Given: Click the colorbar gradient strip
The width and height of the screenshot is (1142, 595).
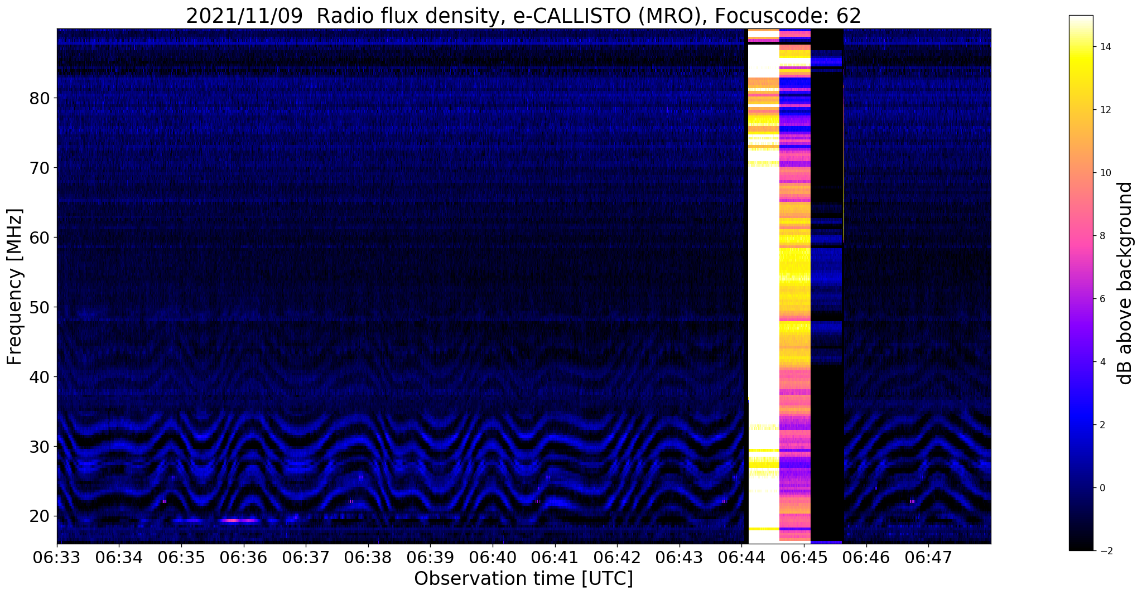Looking at the screenshot, I should coord(1081,283).
